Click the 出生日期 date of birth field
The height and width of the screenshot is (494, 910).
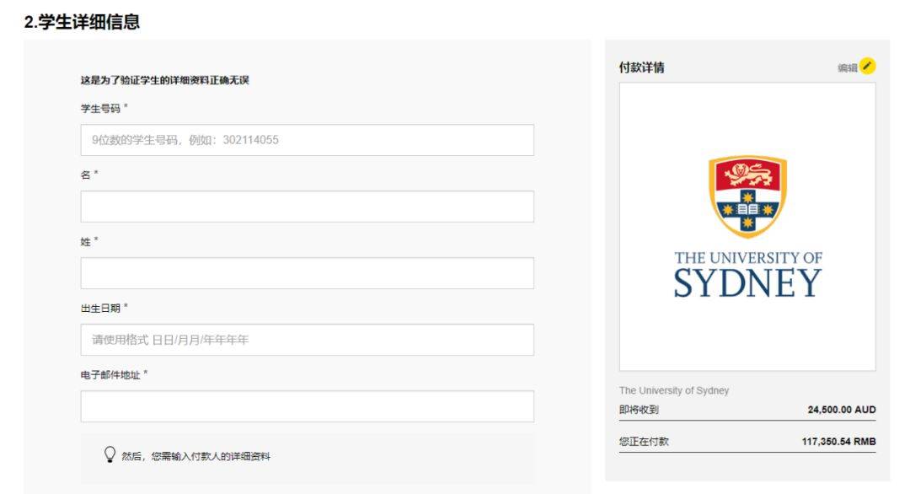pyautogui.click(x=307, y=340)
